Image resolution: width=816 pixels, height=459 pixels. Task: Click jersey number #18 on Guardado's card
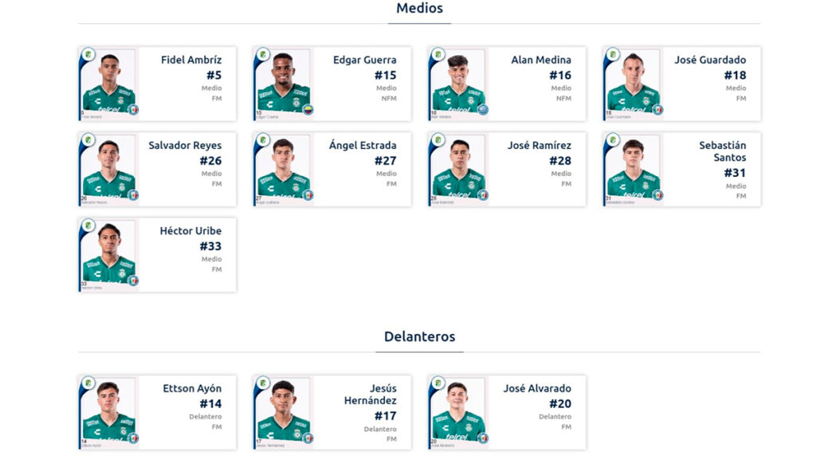735,75
